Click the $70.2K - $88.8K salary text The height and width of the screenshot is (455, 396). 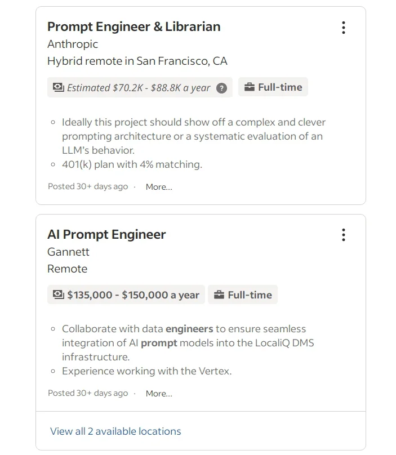(139, 88)
